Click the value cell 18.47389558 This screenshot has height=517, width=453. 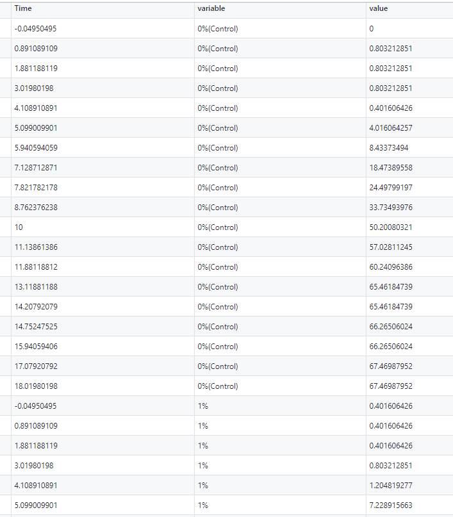point(391,168)
